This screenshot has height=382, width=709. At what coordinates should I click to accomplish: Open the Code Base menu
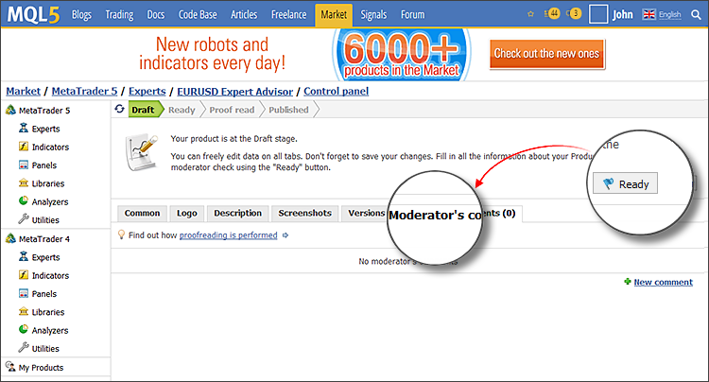[198, 15]
